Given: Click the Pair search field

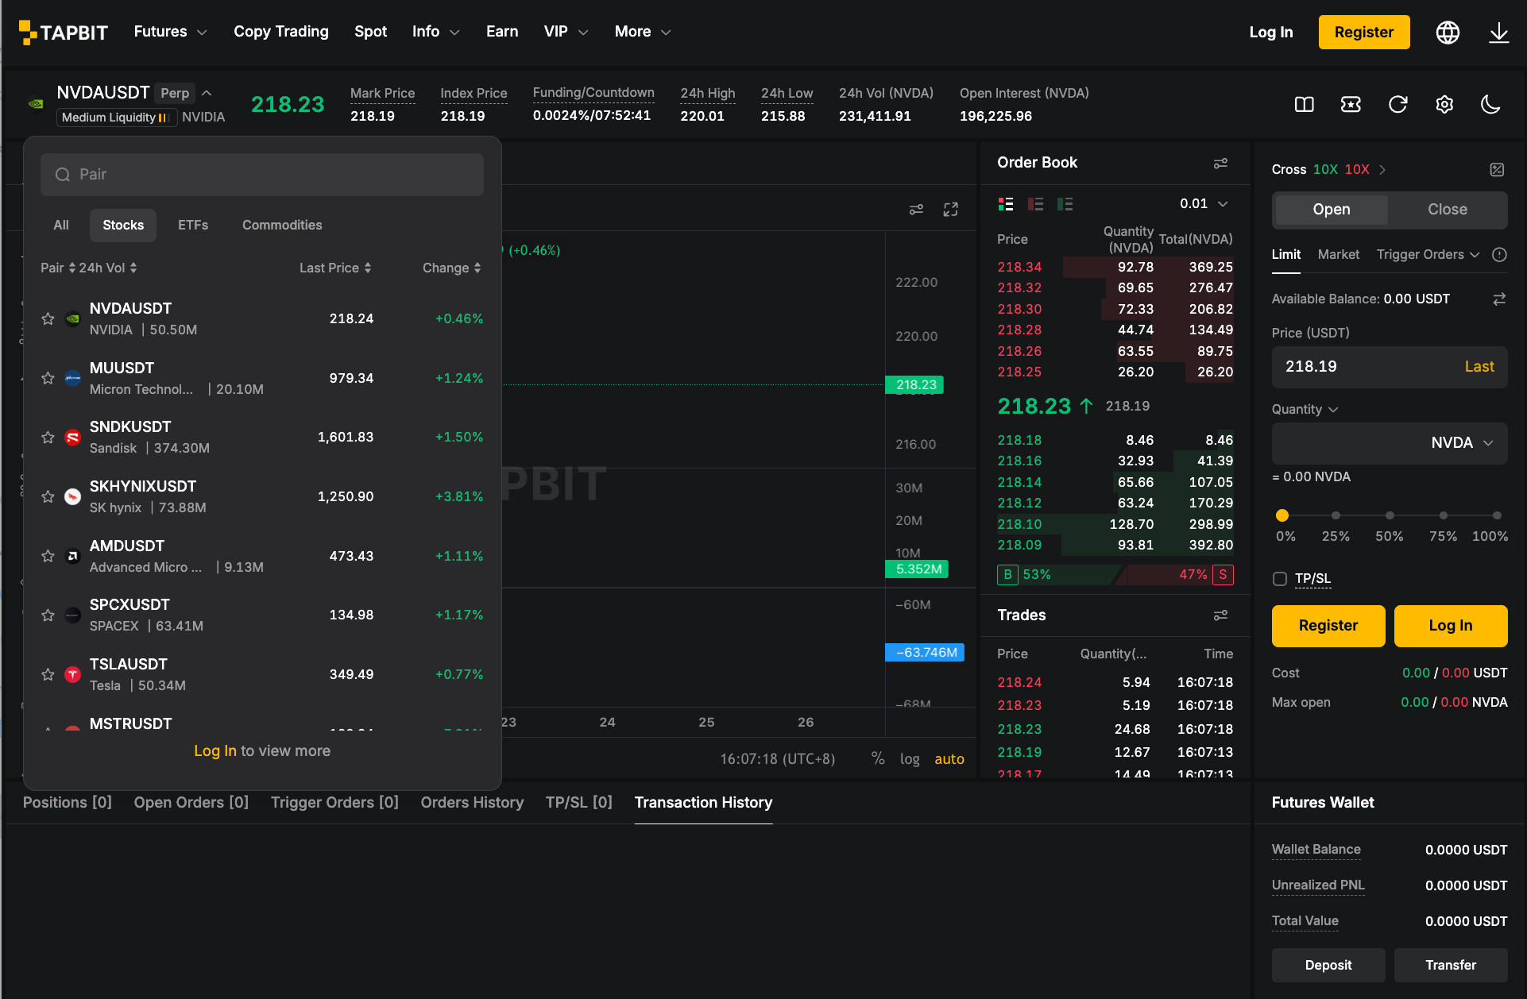Looking at the screenshot, I should [262, 175].
